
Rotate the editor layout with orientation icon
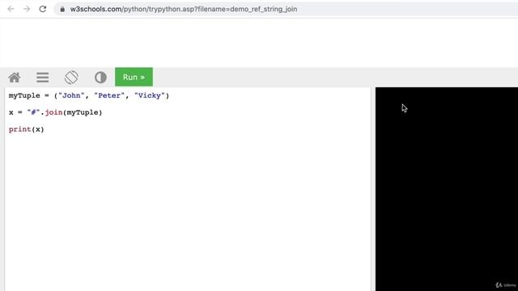click(71, 78)
